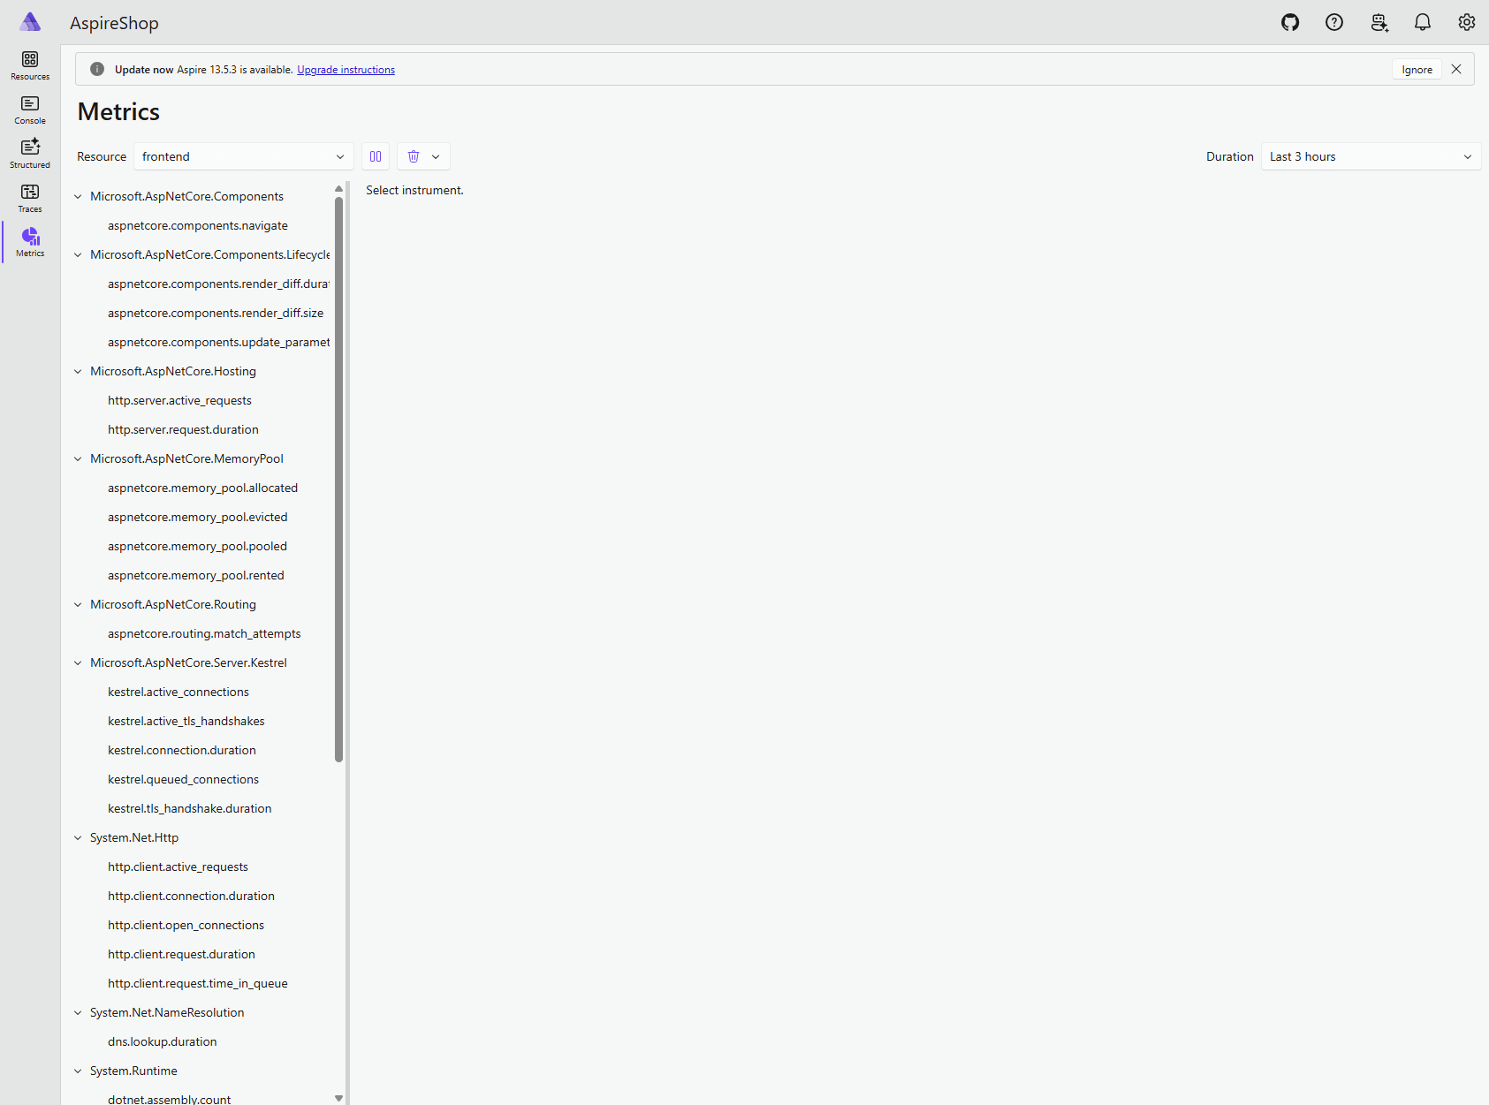Open the notifications bell
The height and width of the screenshot is (1105, 1489).
pyautogui.click(x=1423, y=23)
